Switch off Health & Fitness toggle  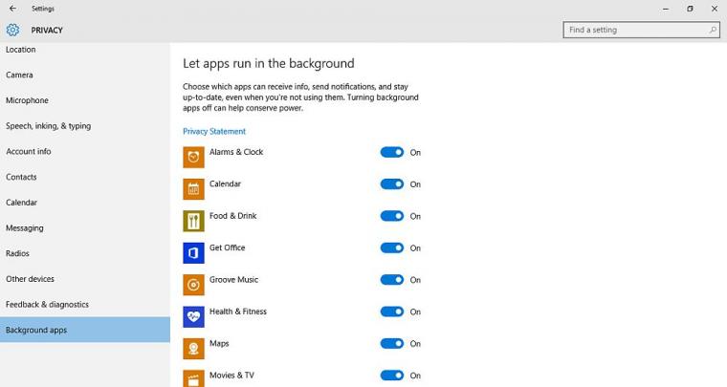392,312
